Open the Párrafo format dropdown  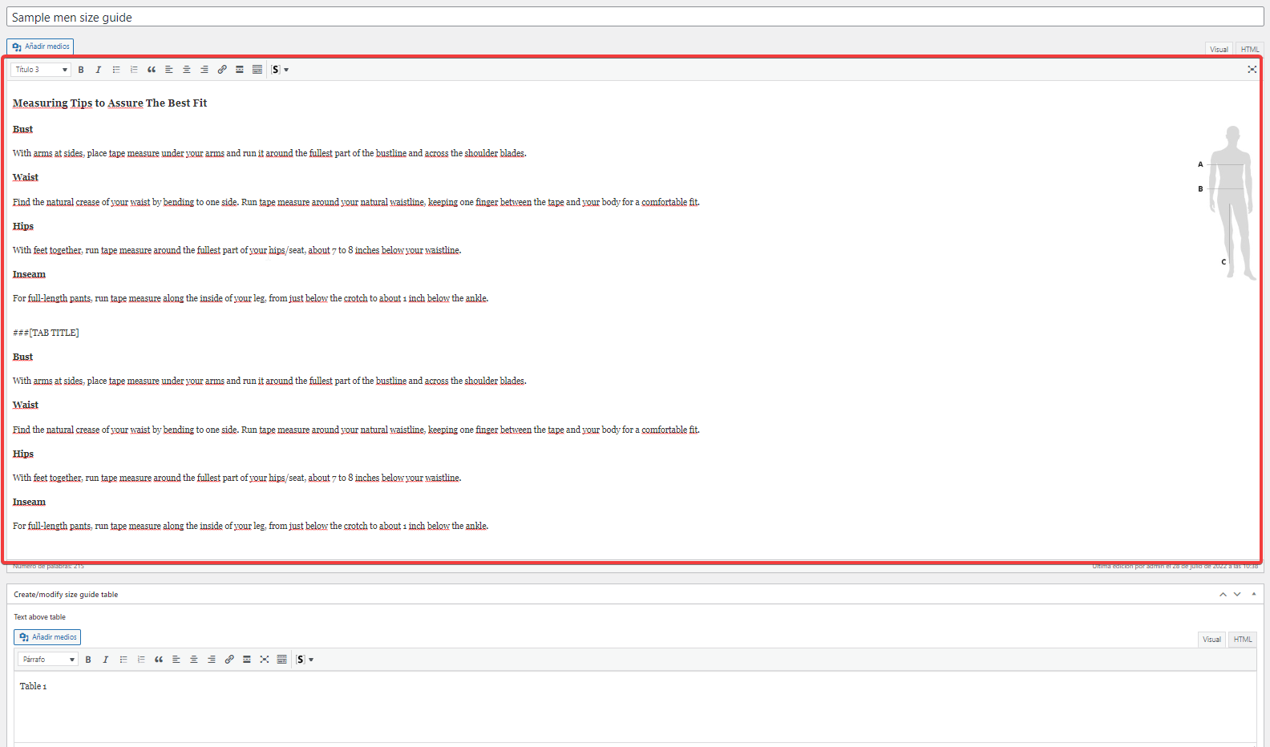click(48, 660)
